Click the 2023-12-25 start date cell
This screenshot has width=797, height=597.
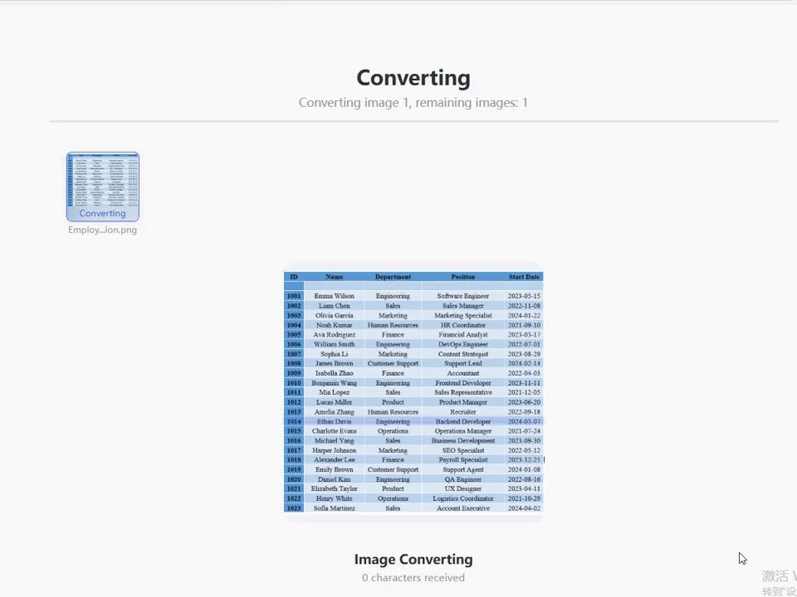[x=524, y=460]
